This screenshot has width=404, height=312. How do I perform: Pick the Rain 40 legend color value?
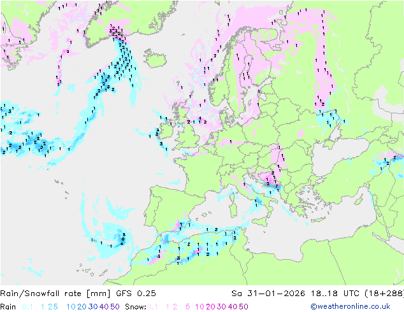point(104,307)
